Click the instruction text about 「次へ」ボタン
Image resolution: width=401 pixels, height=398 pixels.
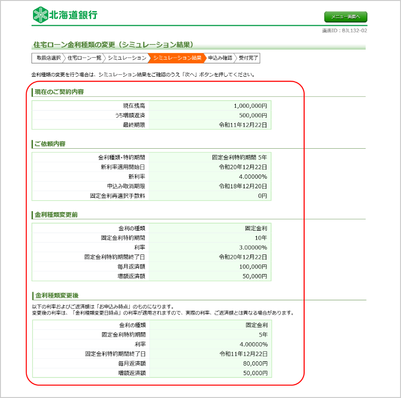143,74
